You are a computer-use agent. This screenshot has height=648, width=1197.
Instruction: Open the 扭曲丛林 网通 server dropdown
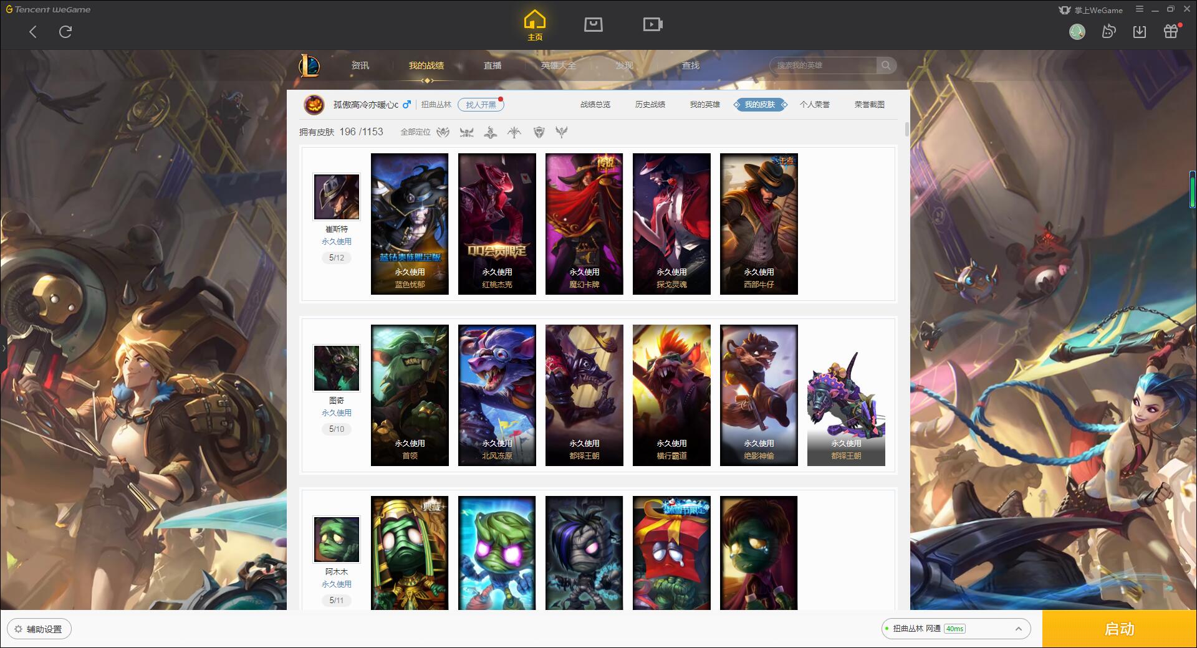[955, 629]
